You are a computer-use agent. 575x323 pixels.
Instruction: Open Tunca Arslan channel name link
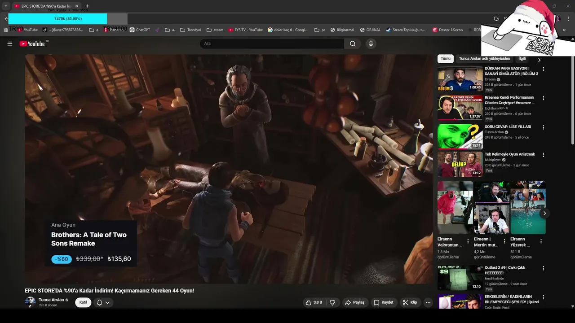point(51,300)
